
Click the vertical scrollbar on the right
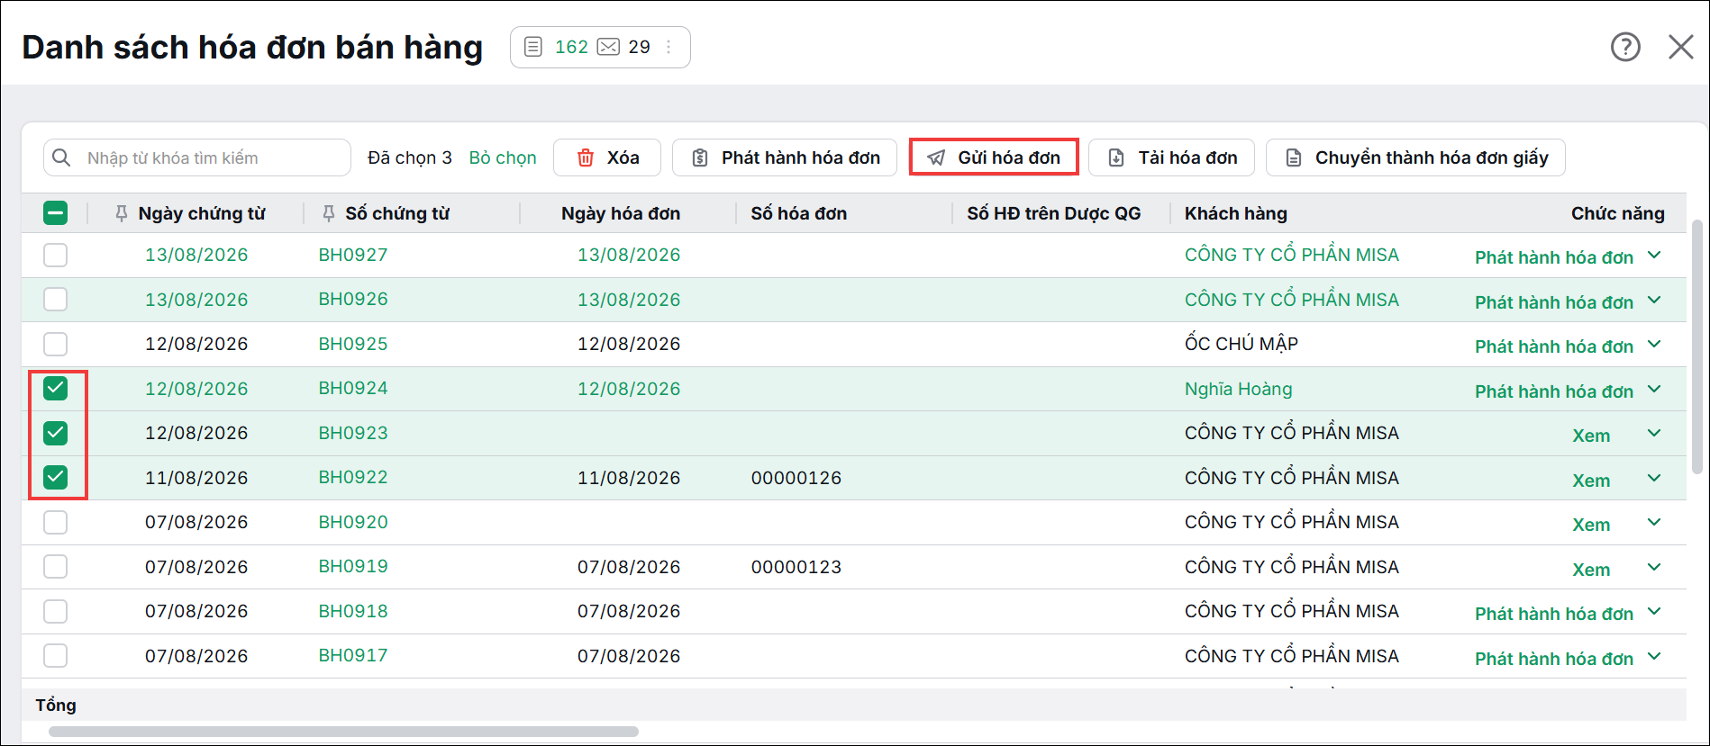pos(1697,346)
